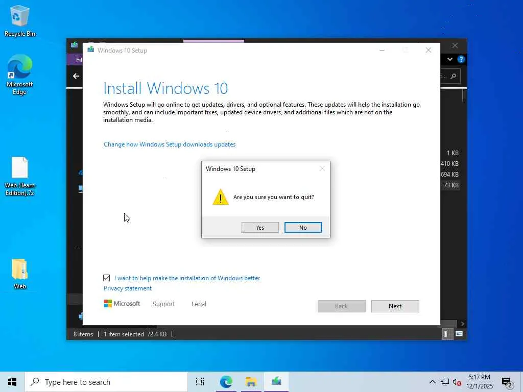523x392 pixels.
Task: Click File Explorer horizontal scroll right arrow
Action: [x=462, y=324]
